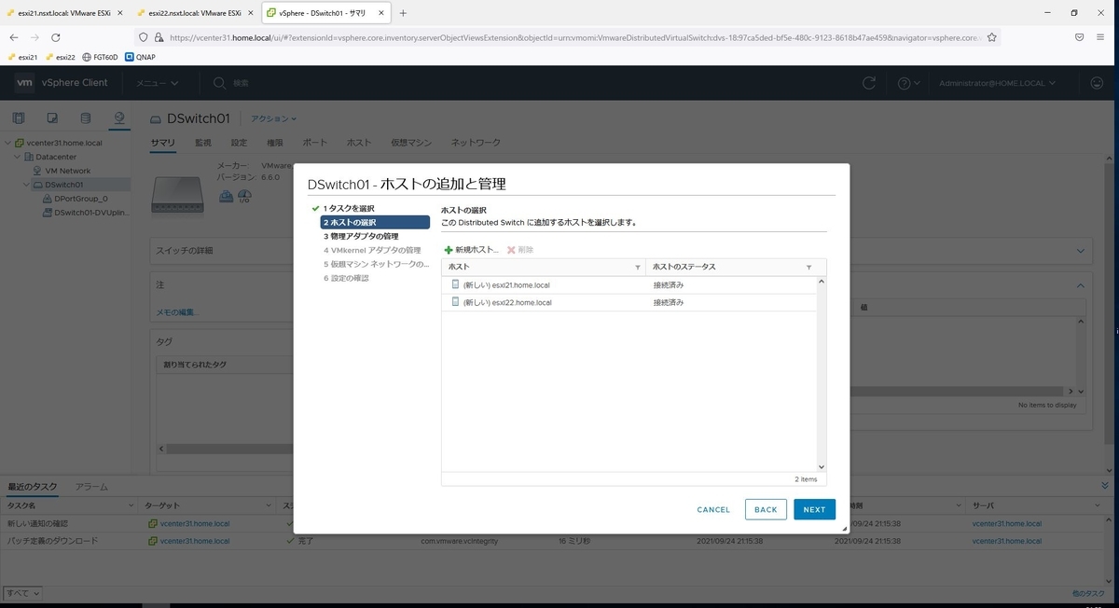
Task: Filter the Host column using its filter icon
Action: [638, 268]
